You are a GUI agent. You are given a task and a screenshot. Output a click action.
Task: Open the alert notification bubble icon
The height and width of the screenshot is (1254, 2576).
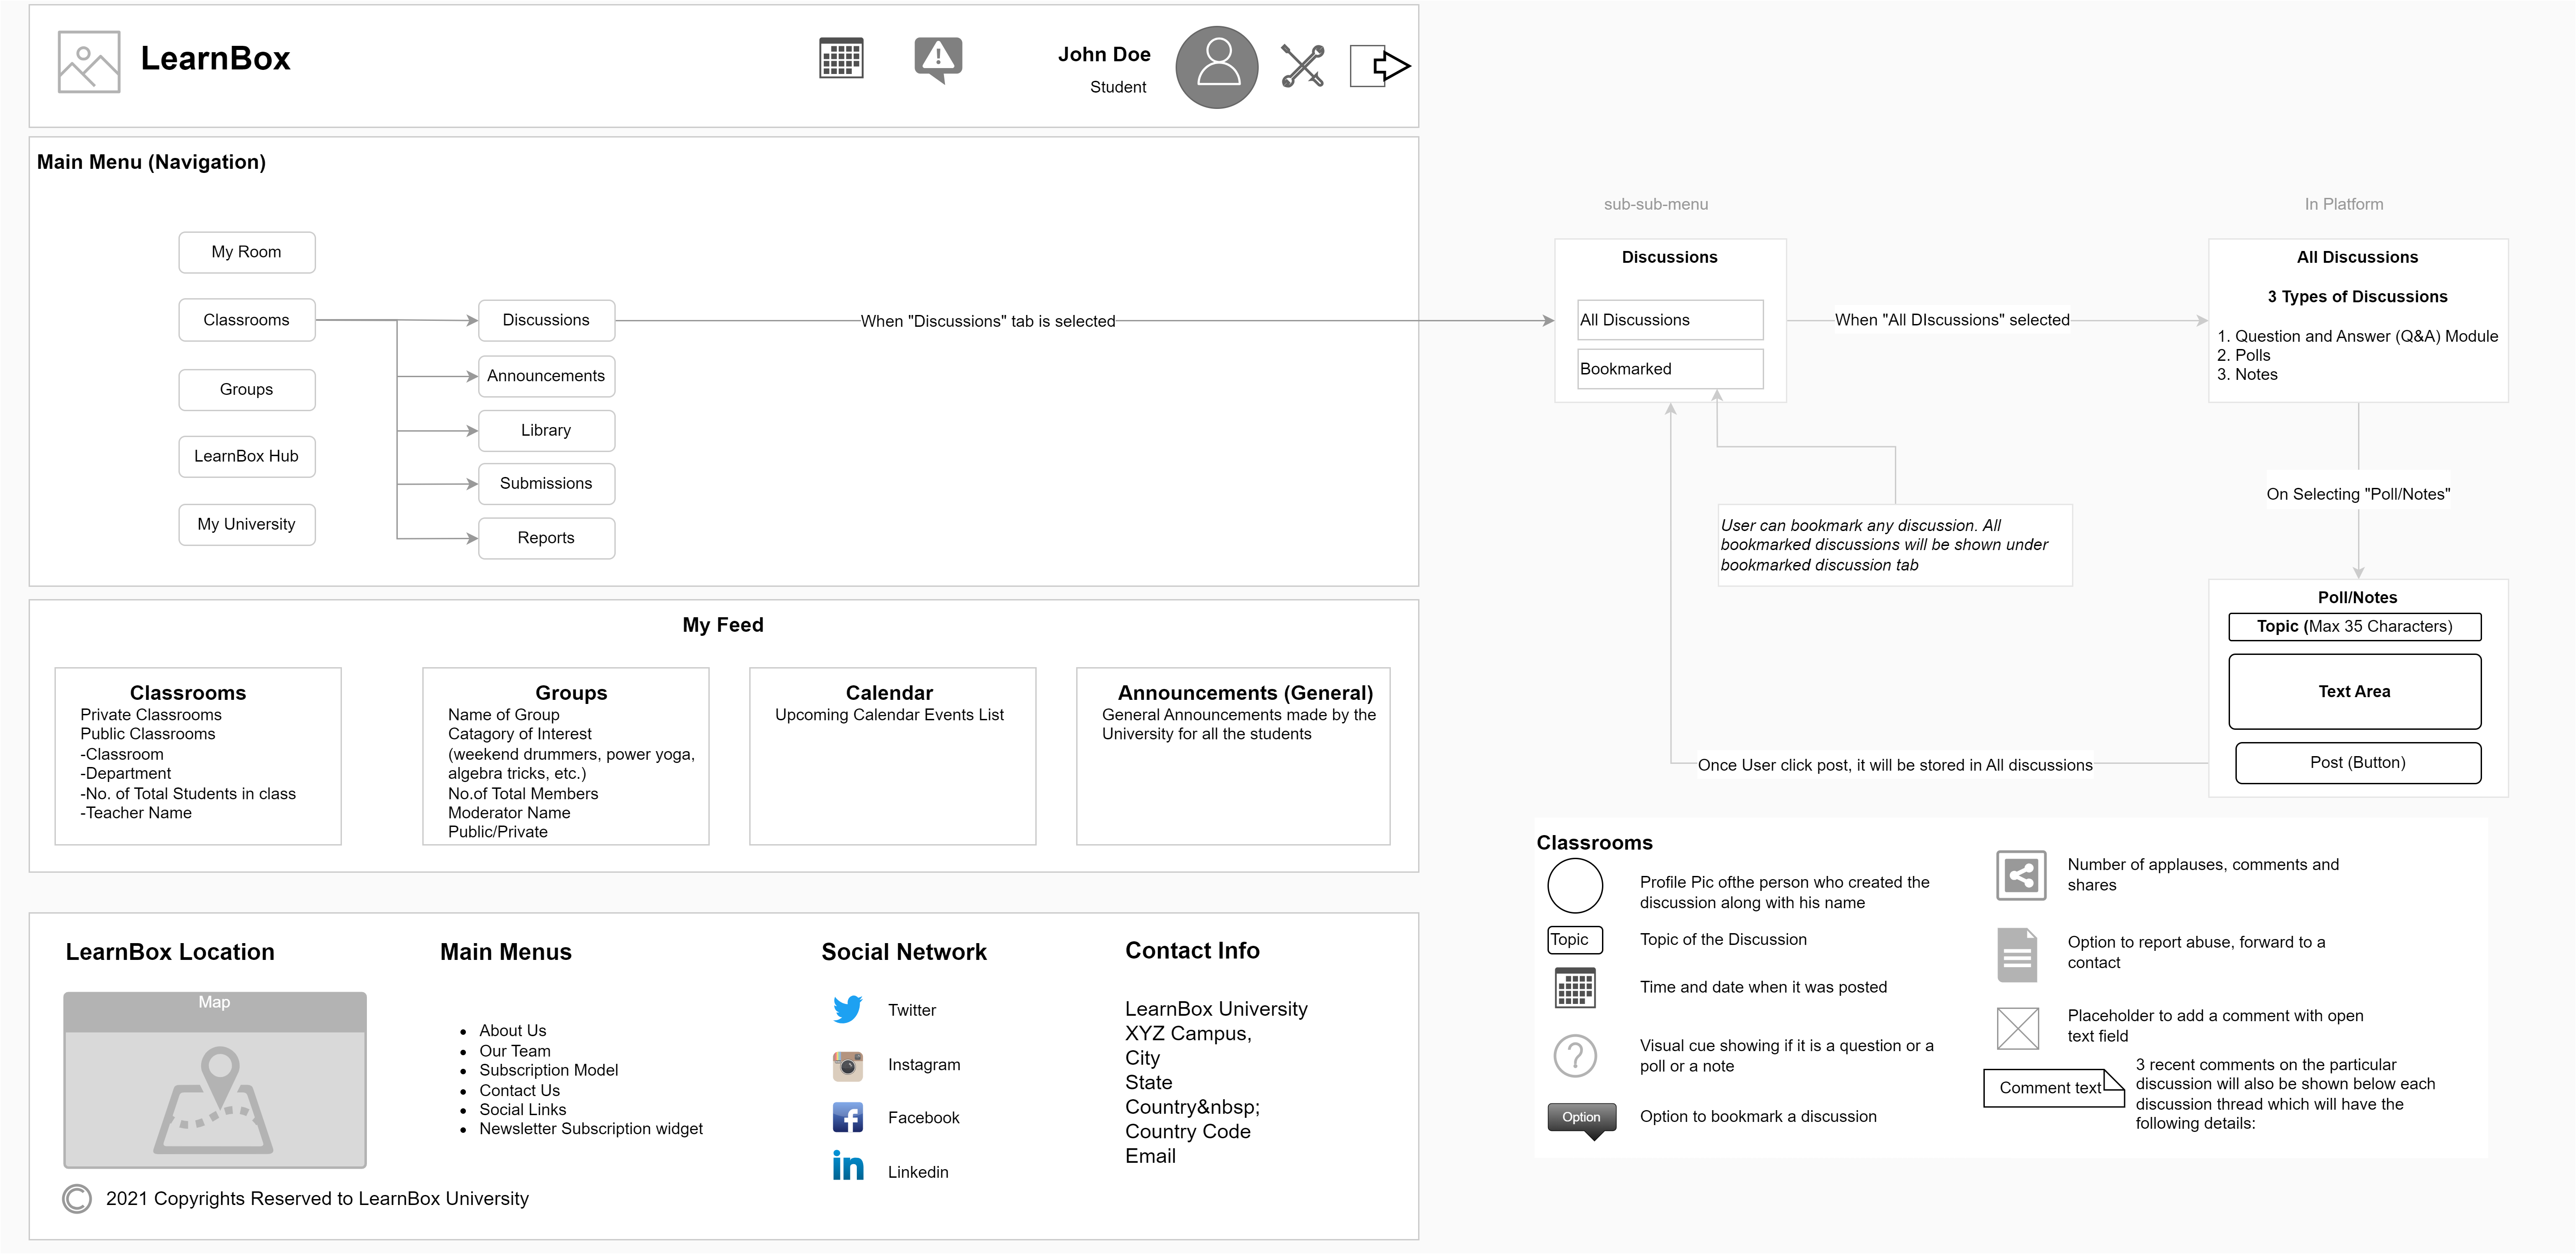pyautogui.click(x=938, y=59)
